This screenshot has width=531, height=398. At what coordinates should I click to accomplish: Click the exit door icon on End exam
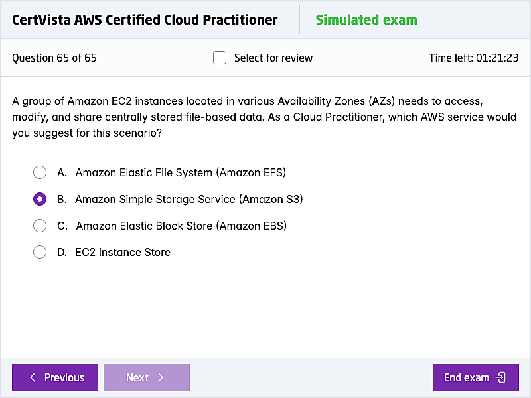(500, 377)
